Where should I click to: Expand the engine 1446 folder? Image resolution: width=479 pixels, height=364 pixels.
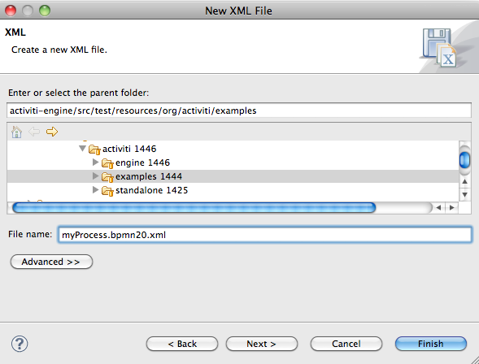click(96, 162)
